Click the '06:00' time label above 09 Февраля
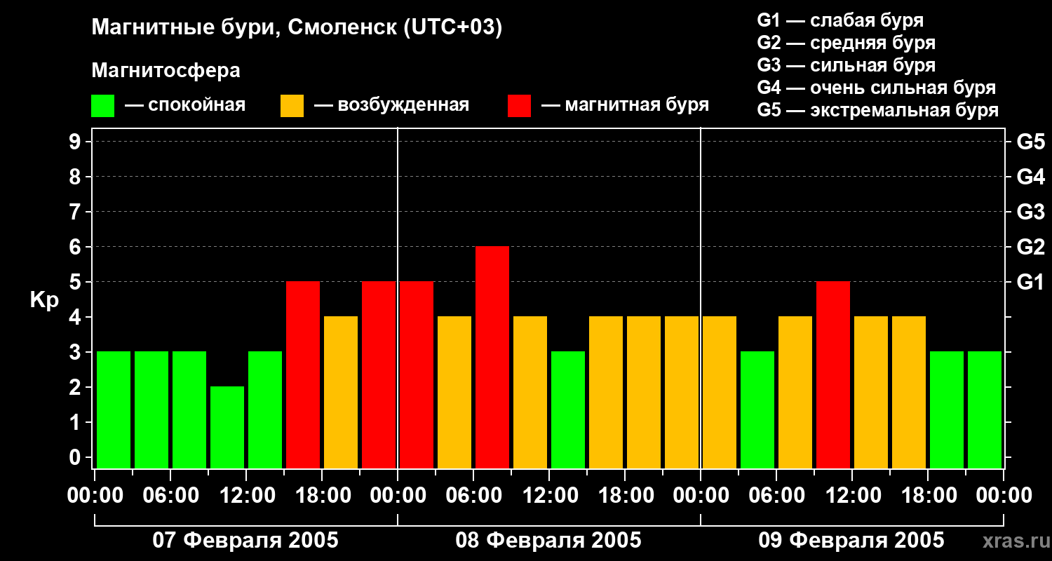Viewport: 1052px width, 561px height. coord(776,496)
